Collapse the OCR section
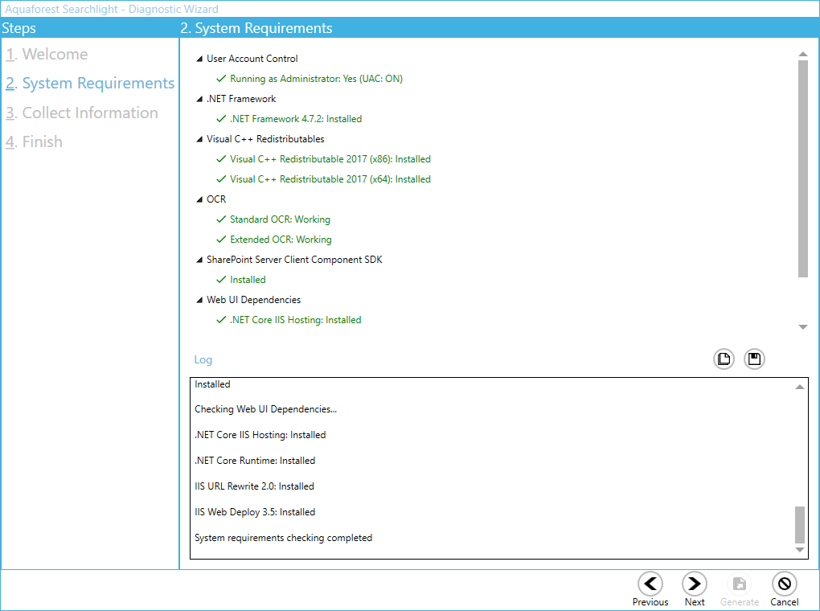 199,199
